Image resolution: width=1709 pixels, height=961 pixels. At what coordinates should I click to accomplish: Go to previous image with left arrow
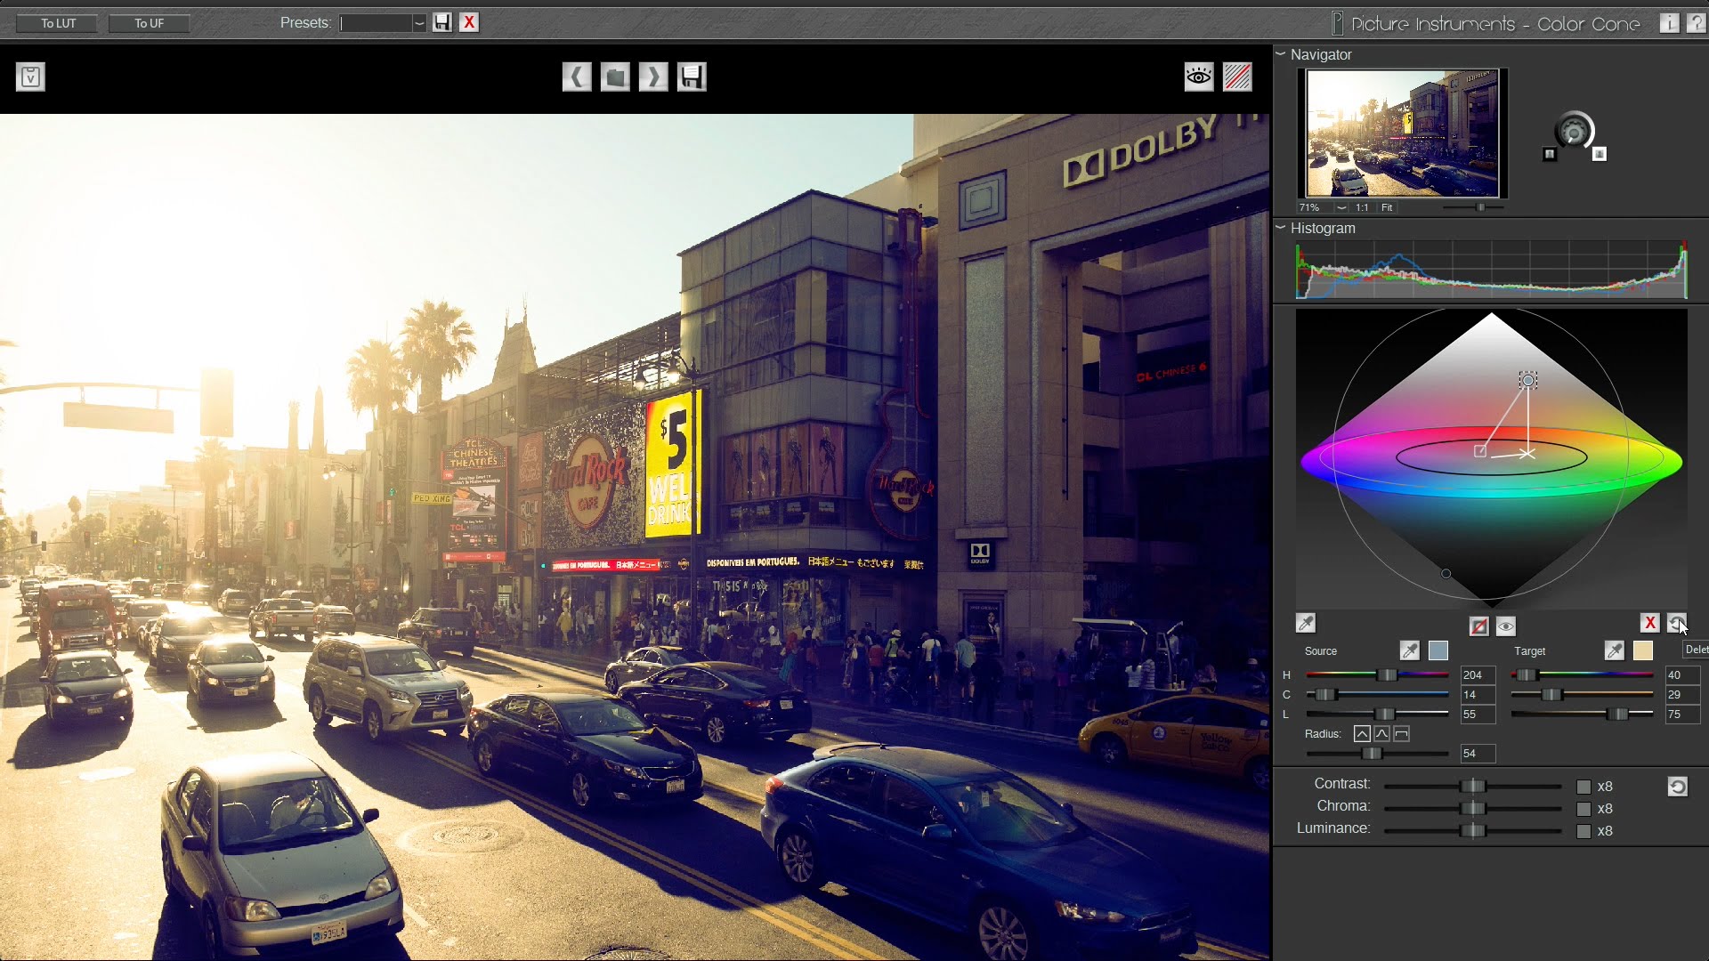577,77
